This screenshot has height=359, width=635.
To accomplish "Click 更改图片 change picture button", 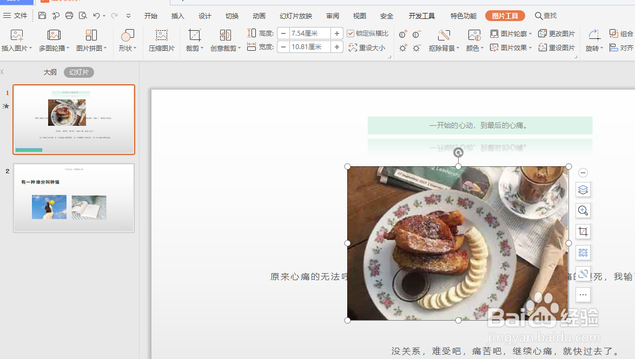I will coord(557,33).
